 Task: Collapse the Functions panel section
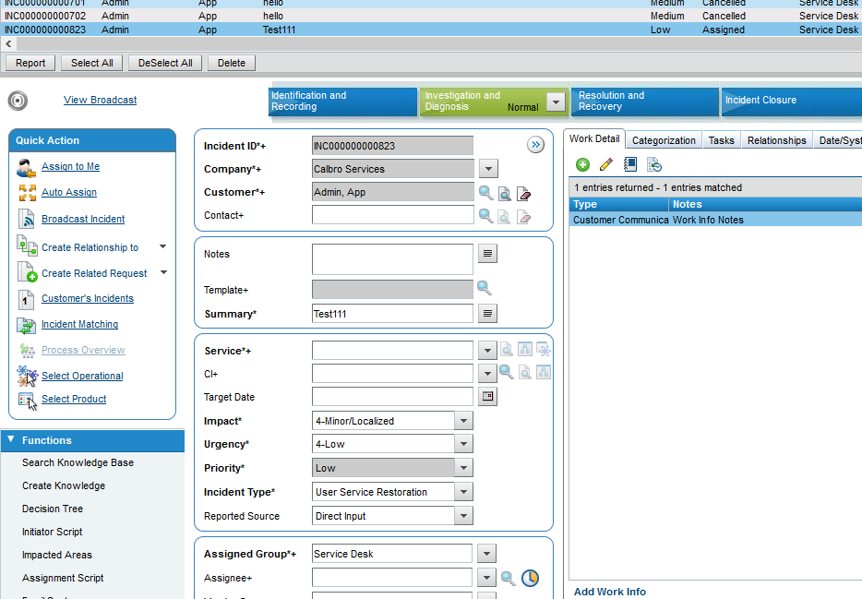point(11,440)
